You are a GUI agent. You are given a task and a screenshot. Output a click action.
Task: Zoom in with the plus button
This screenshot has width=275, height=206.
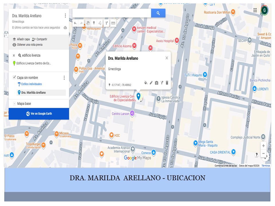(x=264, y=146)
